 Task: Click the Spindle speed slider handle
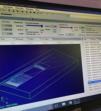pos(72,28)
